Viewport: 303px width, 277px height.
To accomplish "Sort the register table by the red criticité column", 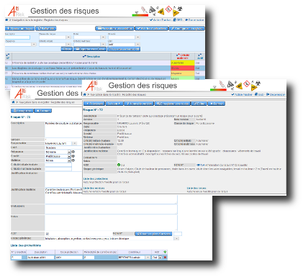I will coord(183,57).
